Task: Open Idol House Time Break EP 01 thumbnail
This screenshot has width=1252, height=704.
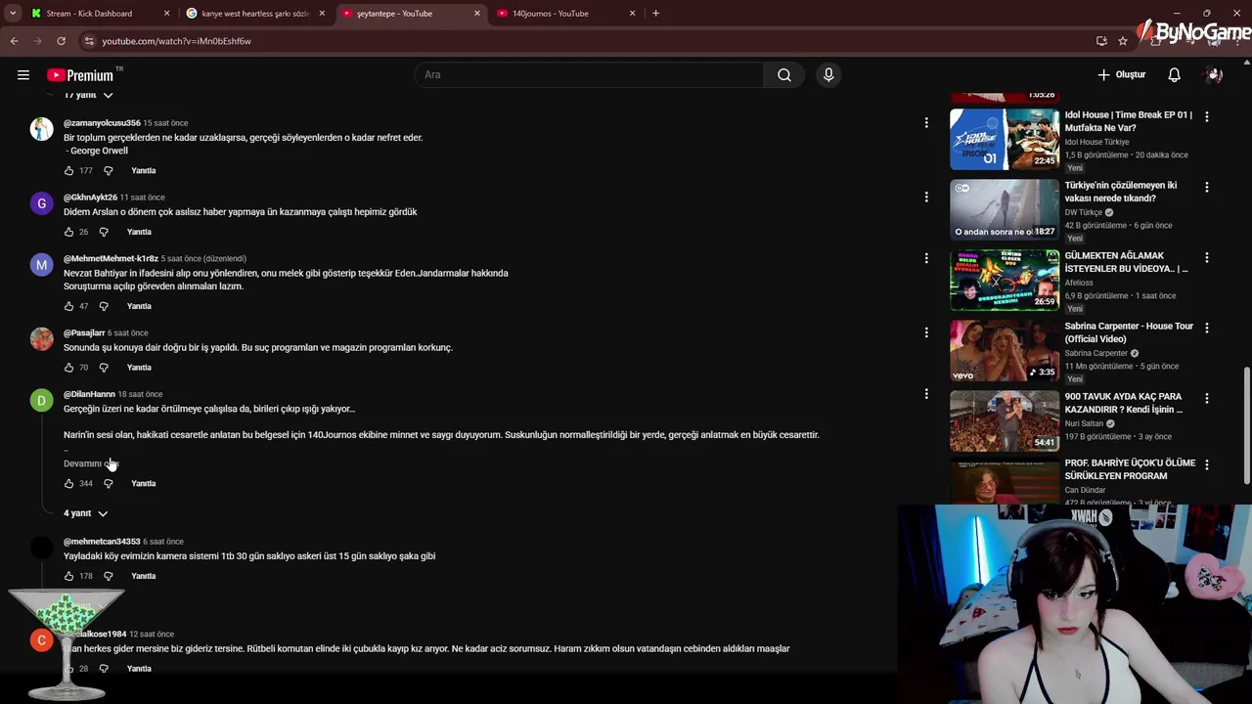Action: (1005, 139)
